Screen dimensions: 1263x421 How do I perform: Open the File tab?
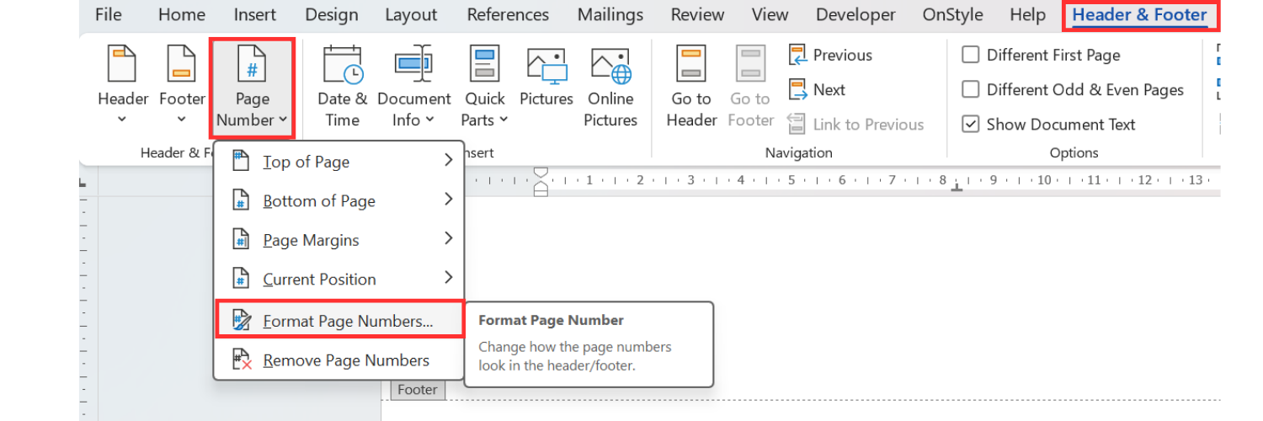108,14
